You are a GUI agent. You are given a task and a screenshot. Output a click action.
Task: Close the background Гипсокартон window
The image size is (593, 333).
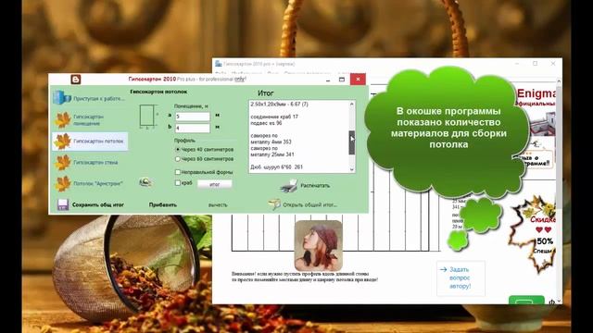(x=553, y=64)
